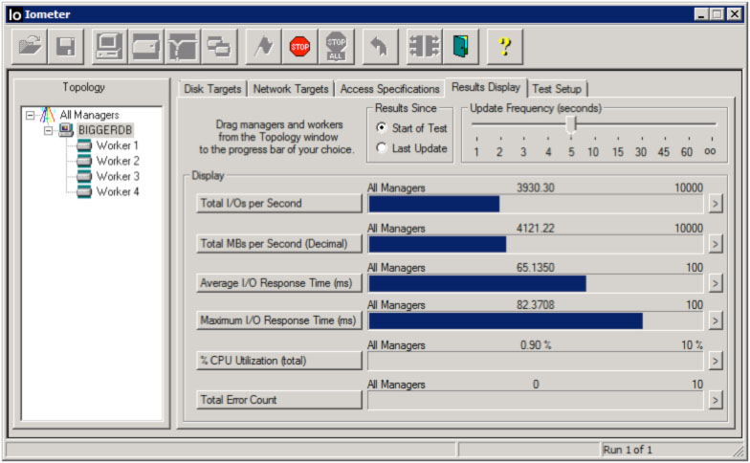
Task: Click the Total I/Os per Second button
Action: (x=279, y=203)
